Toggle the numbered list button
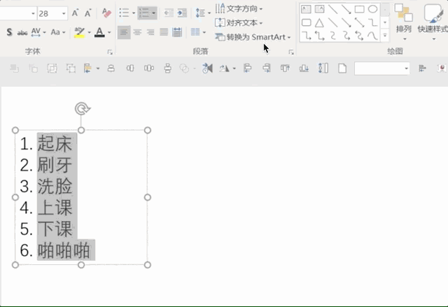448x307 pixels. (144, 13)
